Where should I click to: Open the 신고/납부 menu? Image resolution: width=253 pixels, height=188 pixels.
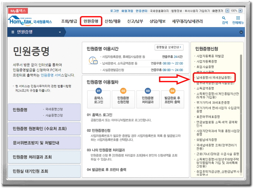[x=135, y=21]
